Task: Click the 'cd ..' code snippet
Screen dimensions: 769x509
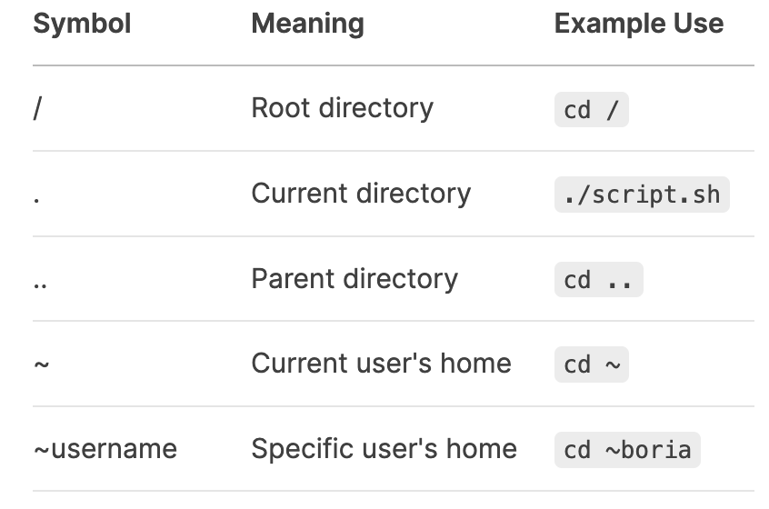Action: click(598, 280)
